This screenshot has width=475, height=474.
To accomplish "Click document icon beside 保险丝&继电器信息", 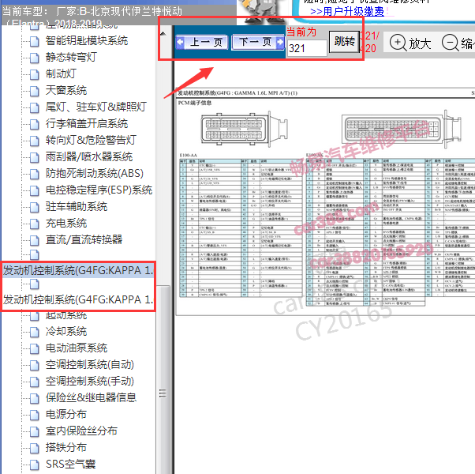I will (x=35, y=399).
